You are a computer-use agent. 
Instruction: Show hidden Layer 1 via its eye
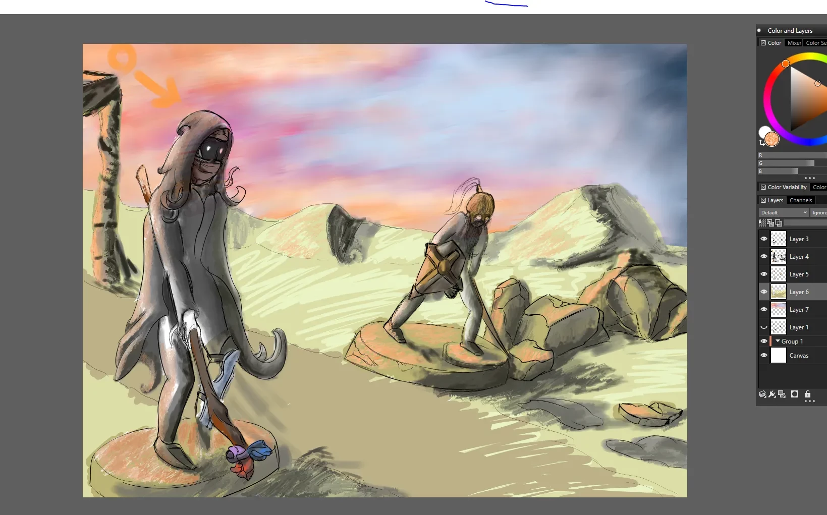click(x=764, y=327)
